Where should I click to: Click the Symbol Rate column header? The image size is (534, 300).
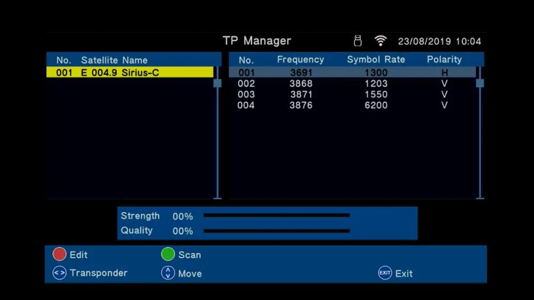tap(376, 60)
